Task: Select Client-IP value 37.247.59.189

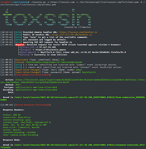Action: coord(47,47)
